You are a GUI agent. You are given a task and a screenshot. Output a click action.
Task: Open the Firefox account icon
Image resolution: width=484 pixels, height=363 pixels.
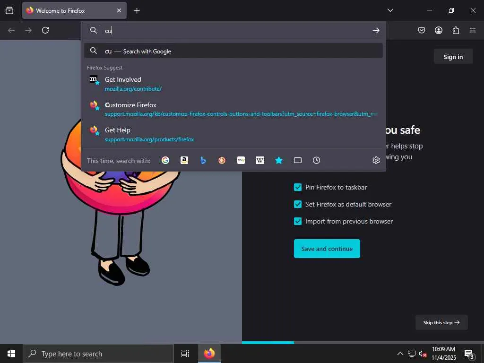[x=439, y=30]
